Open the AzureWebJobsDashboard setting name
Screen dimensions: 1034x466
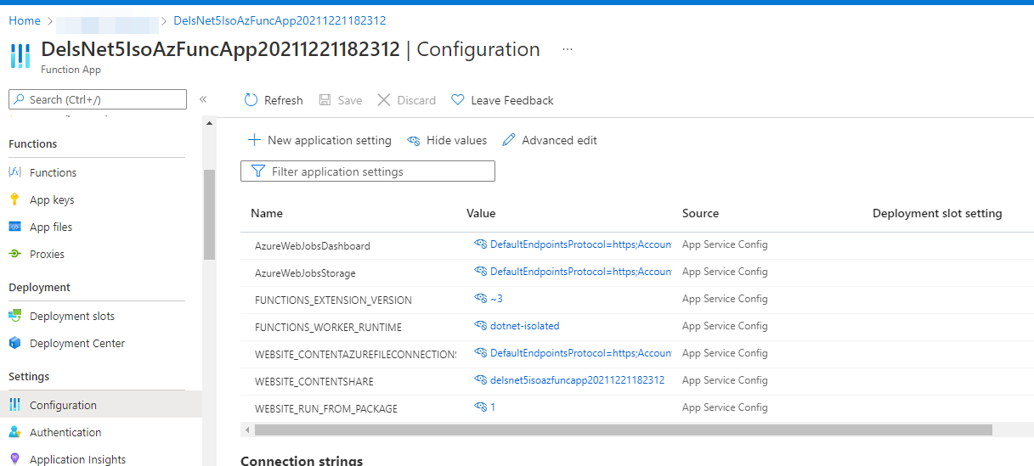[x=313, y=245]
